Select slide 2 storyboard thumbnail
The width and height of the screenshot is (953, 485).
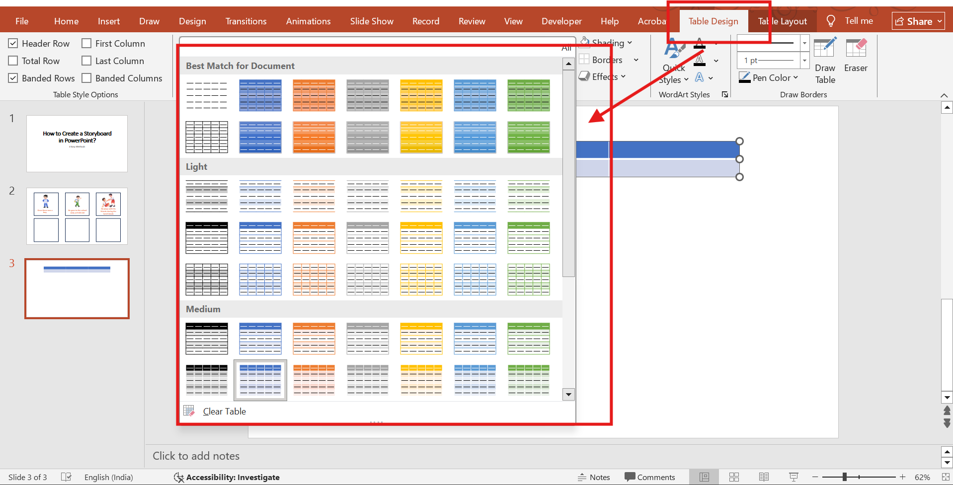(x=77, y=216)
